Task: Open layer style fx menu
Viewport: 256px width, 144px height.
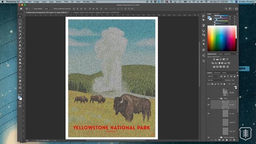Action: click(x=216, y=140)
